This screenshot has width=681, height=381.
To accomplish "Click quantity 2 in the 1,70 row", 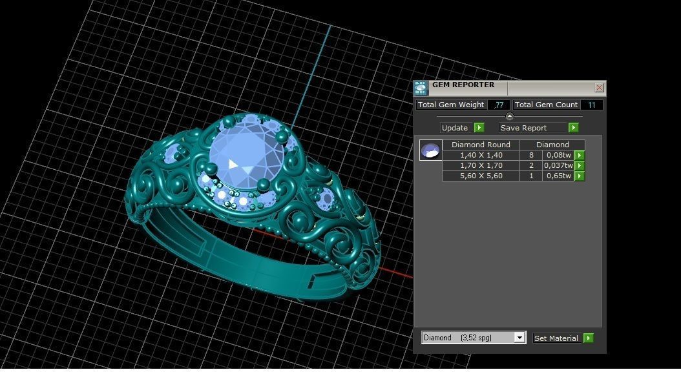I will point(530,165).
